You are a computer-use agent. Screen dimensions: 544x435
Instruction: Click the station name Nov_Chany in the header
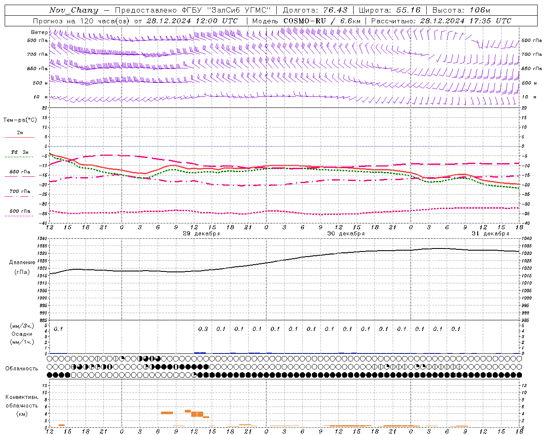(74, 10)
